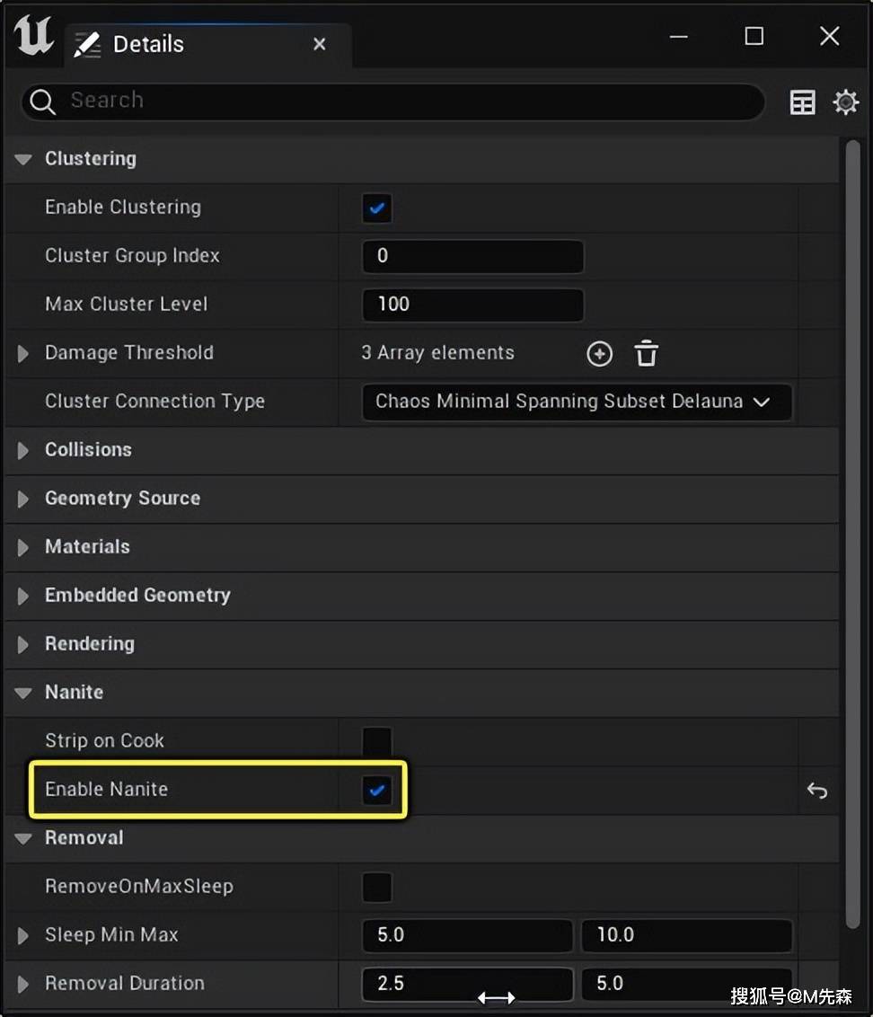
Task: Expand the Removal Duration property
Action: (23, 984)
